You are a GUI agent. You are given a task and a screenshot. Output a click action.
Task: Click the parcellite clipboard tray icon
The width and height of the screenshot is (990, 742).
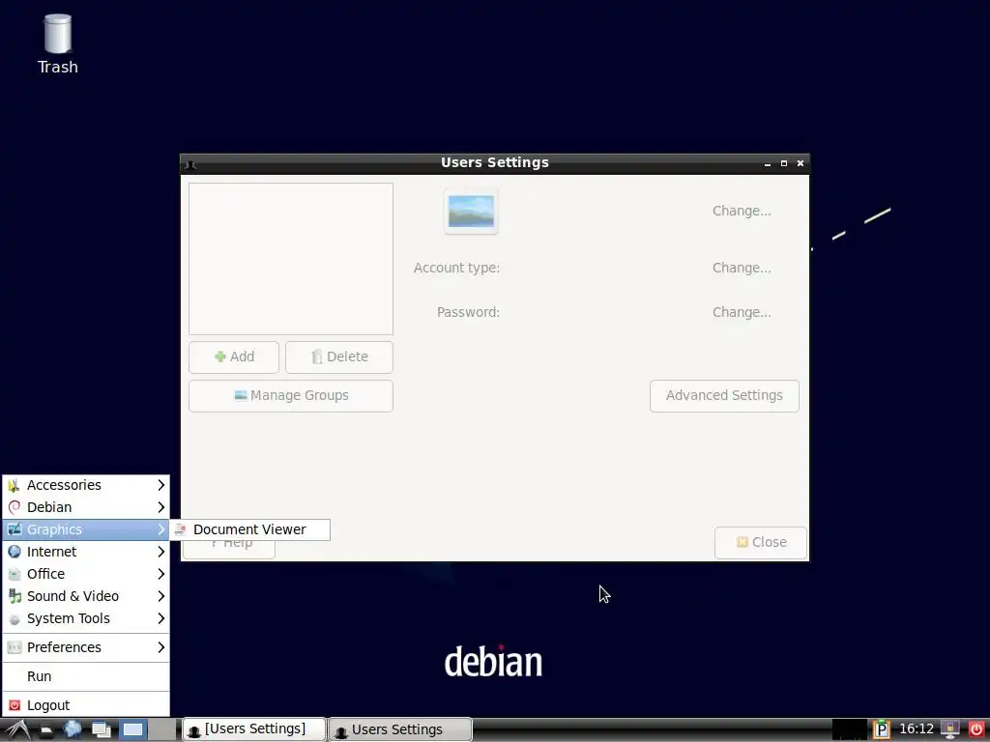point(882,729)
